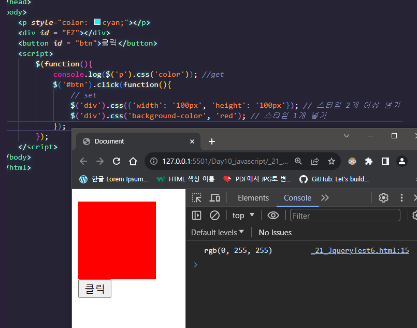Close the Document browser tab
Screen dimensions: 417x328
(192, 141)
